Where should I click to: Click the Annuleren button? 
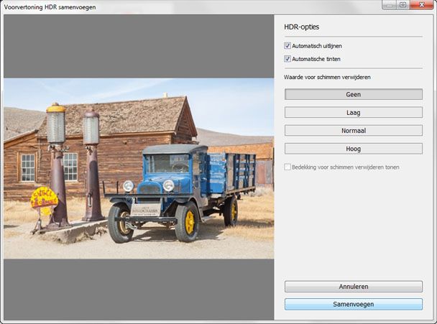point(354,287)
